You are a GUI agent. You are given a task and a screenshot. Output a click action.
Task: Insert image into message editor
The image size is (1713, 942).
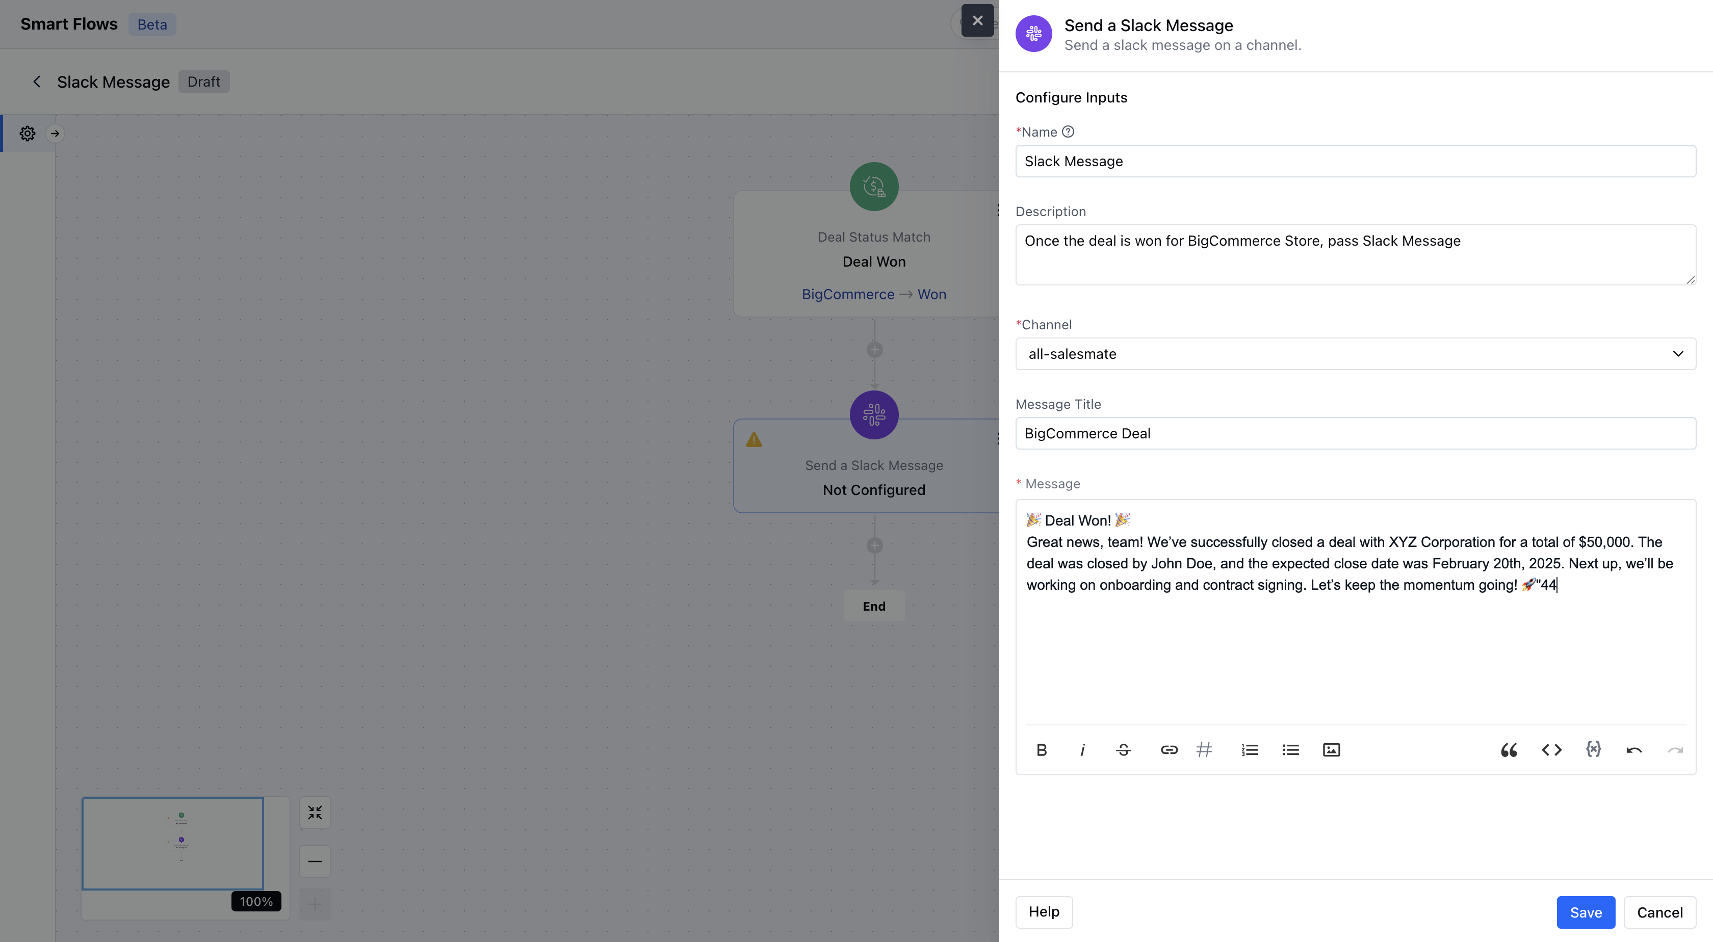(1331, 750)
